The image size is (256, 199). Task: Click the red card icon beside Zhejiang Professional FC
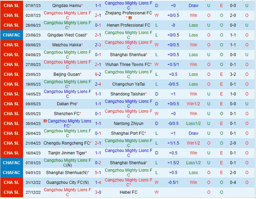pyautogui.click(x=130, y=18)
